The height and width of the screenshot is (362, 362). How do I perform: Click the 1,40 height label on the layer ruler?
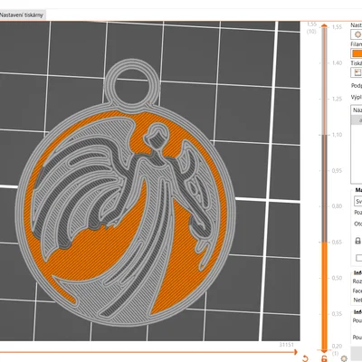coord(337,62)
